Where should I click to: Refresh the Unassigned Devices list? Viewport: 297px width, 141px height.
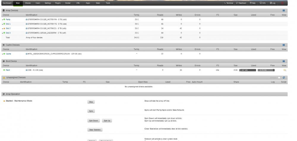click(x=284, y=77)
